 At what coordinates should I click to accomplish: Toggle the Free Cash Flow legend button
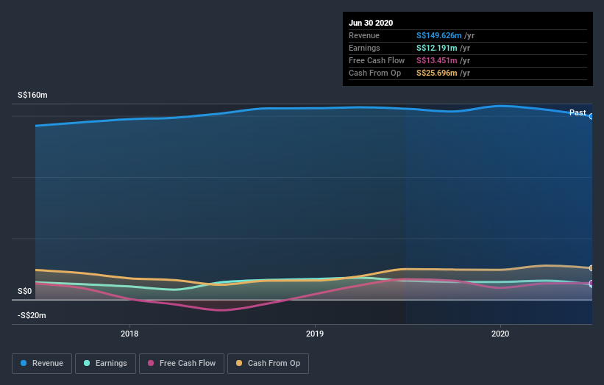coord(182,364)
